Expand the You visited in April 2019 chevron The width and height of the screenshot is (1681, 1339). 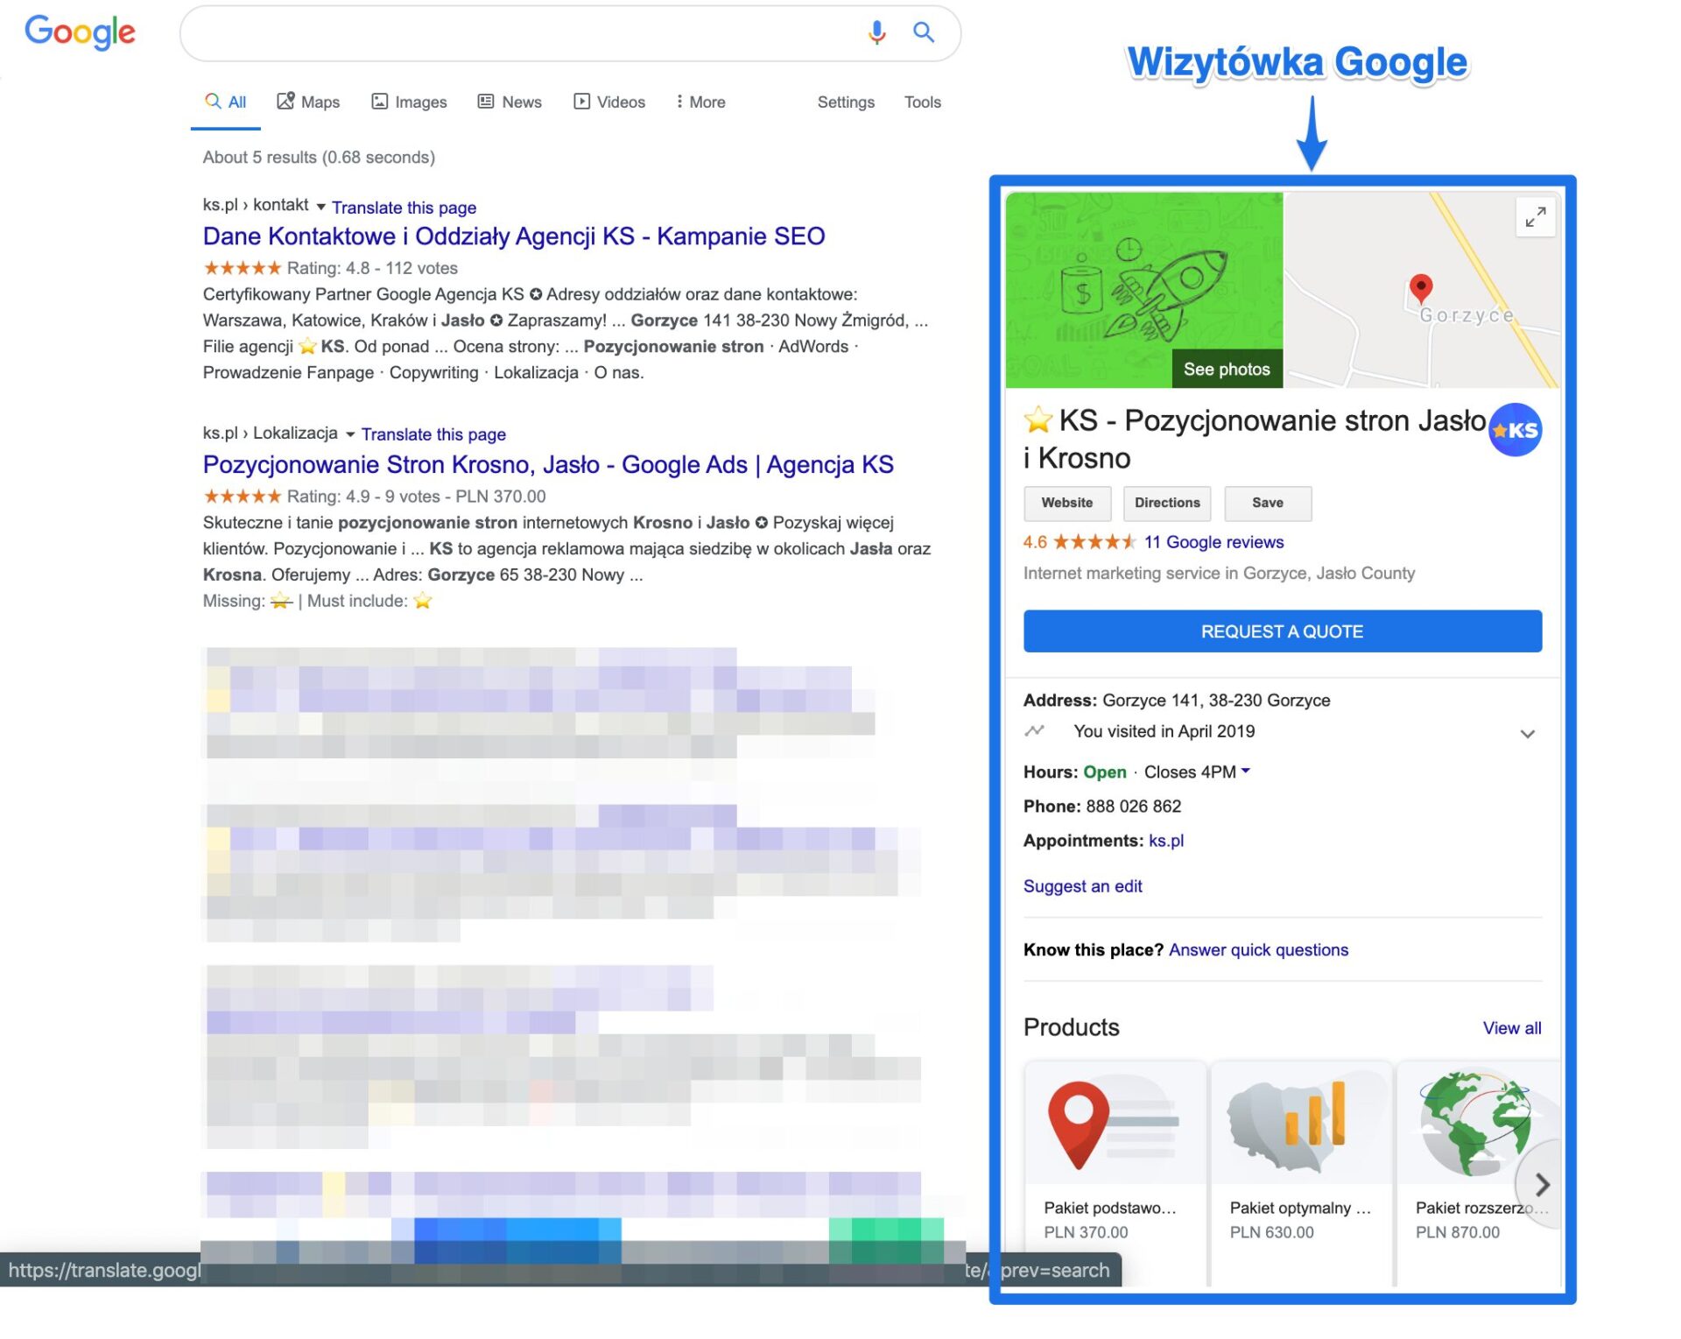pyautogui.click(x=1527, y=734)
